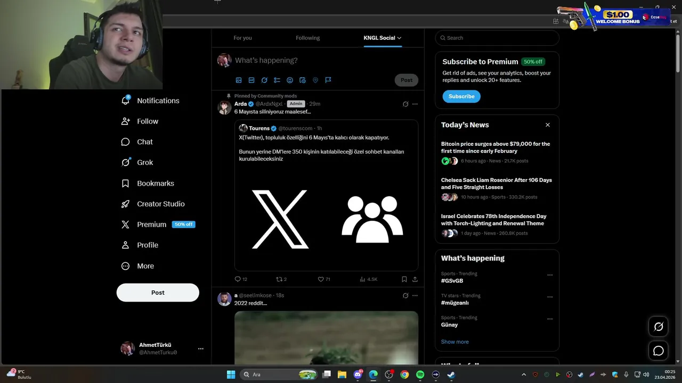Open File Explorer from the taskbar
This screenshot has height=383, width=682.
pyautogui.click(x=342, y=374)
